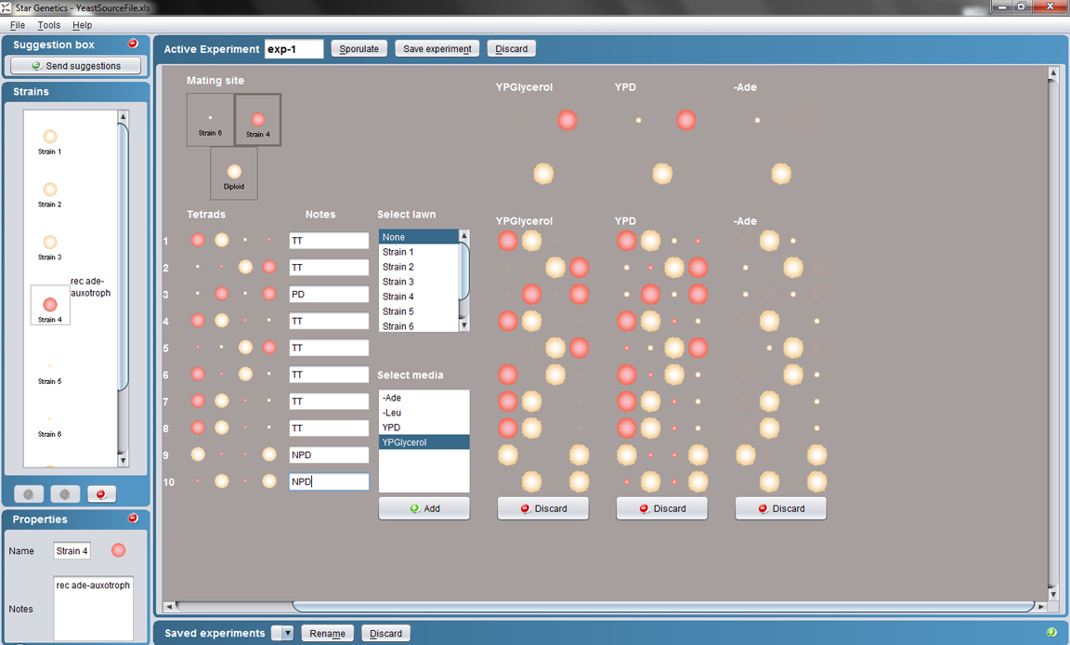Click red remove button below Strains list
This screenshot has height=645, width=1070.
coord(101,494)
